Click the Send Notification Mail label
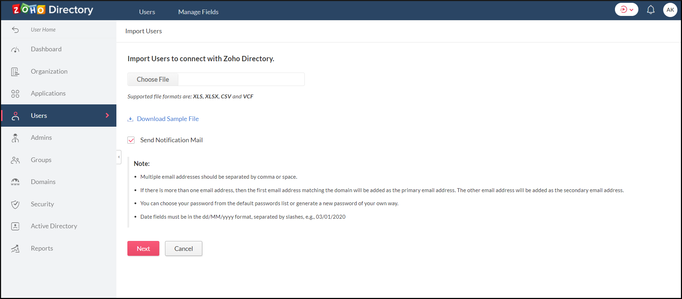 [171, 140]
